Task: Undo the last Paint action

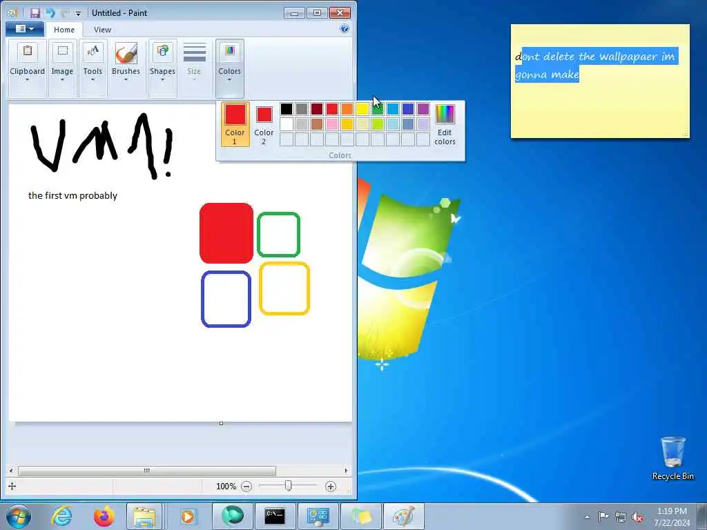Action: click(50, 12)
